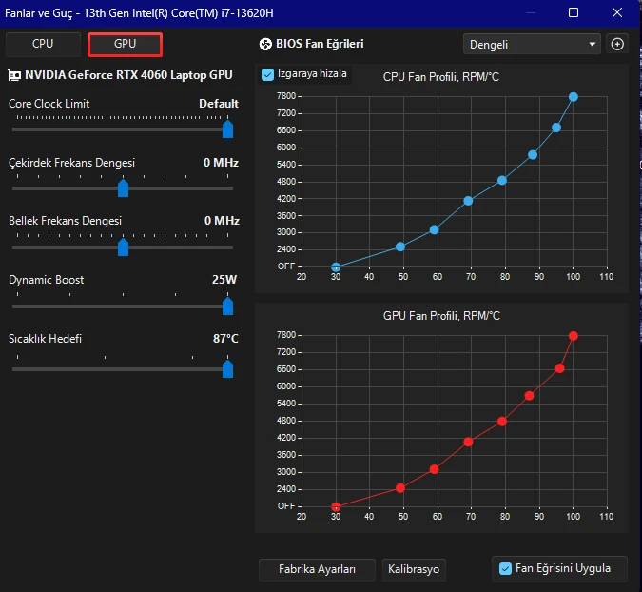Click 'NVIDIA GeForce RTX 4060 Laptop GPU' label
The image size is (642, 592).
coord(128,75)
